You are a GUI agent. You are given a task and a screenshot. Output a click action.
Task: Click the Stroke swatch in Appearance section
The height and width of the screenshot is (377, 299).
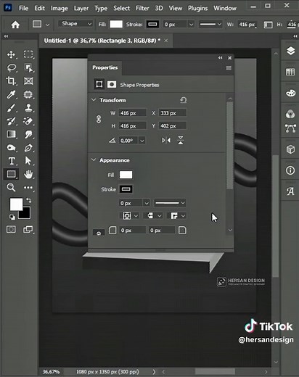126,189
